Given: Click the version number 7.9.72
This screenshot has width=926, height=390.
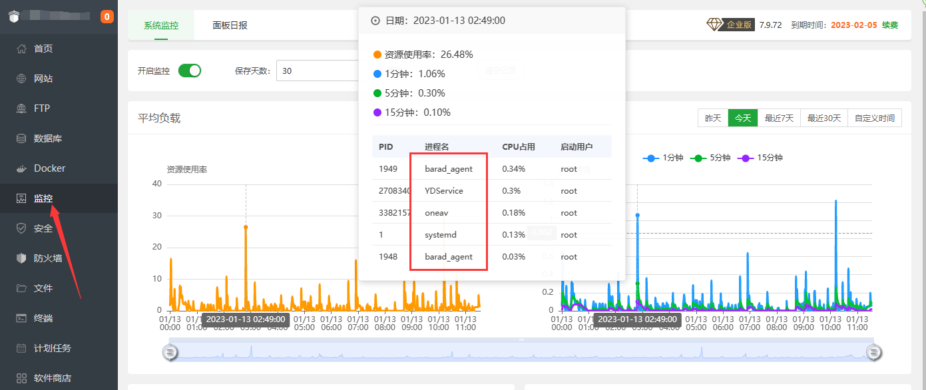Looking at the screenshot, I should 771,25.
